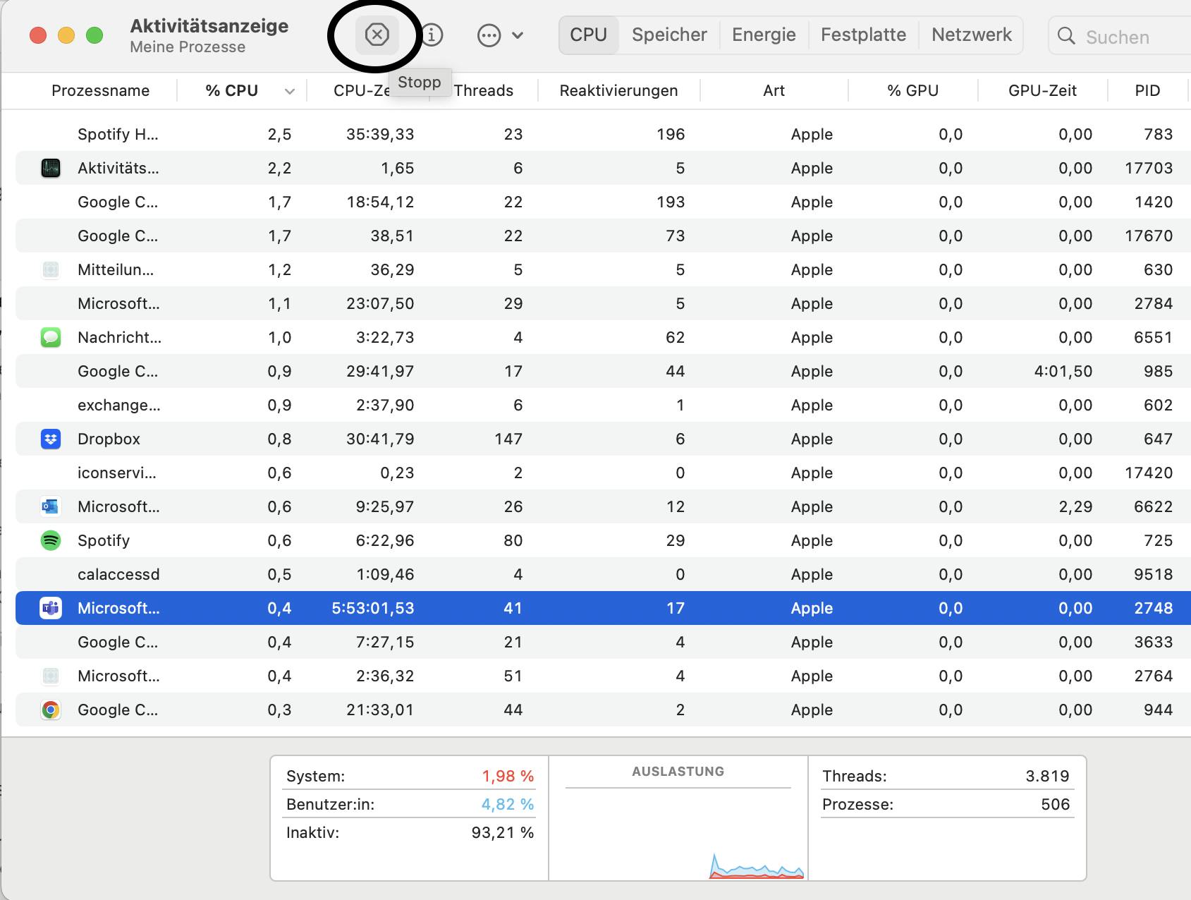Click GPU time value 4:01,50
1191x900 pixels.
pyautogui.click(x=1063, y=371)
